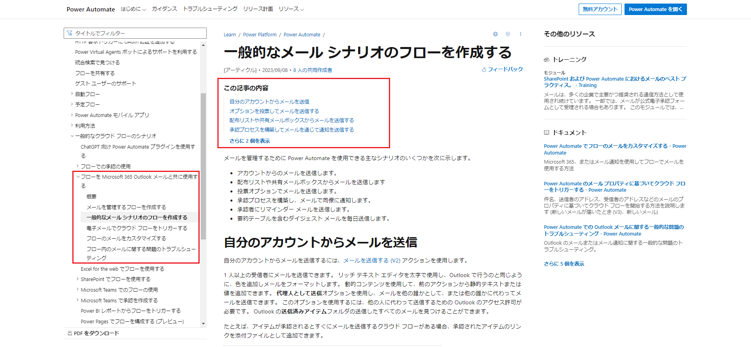This screenshot has height=347, width=751.
Task: Click PDF をダウンロード button
Action: click(93, 333)
